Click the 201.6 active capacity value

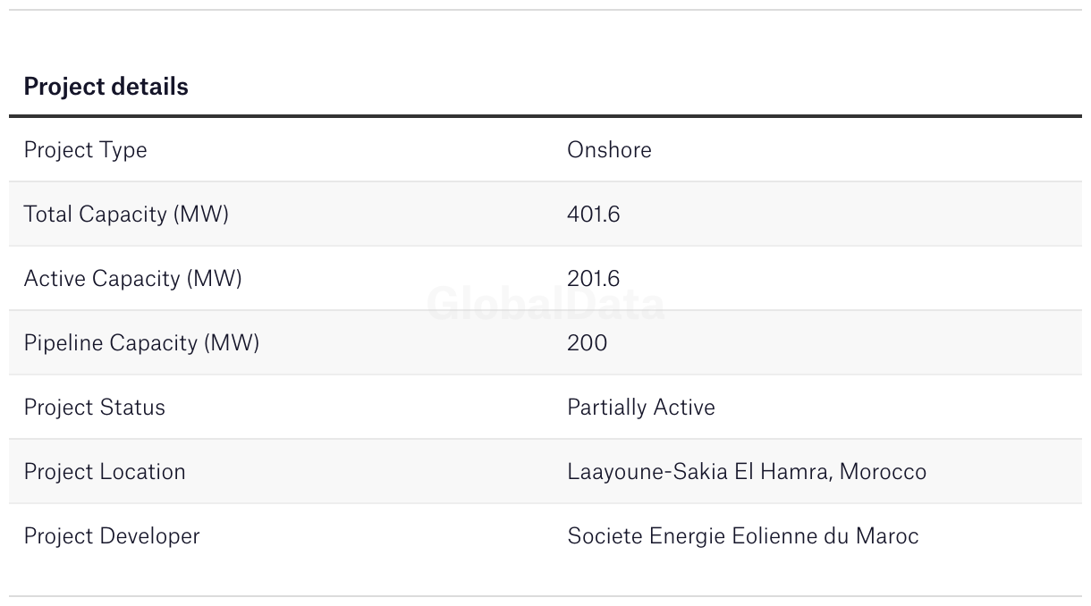pyautogui.click(x=593, y=278)
